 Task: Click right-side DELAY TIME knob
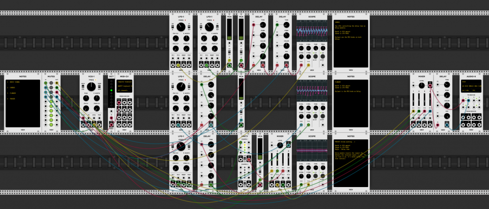pos(447,84)
